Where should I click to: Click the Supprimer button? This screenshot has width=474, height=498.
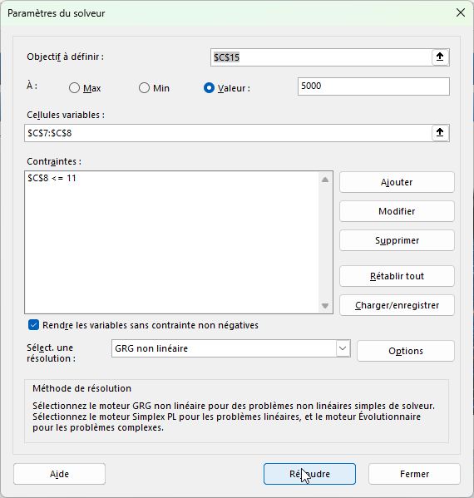pos(397,240)
